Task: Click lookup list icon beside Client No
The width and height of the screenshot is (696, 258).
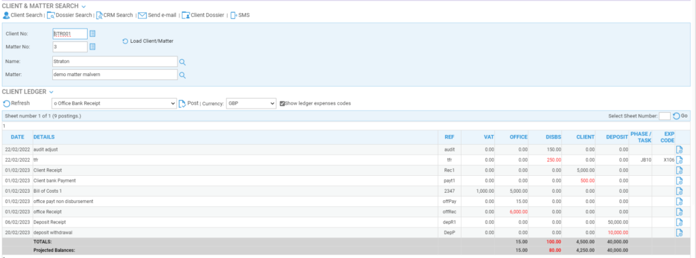Action: (92, 34)
